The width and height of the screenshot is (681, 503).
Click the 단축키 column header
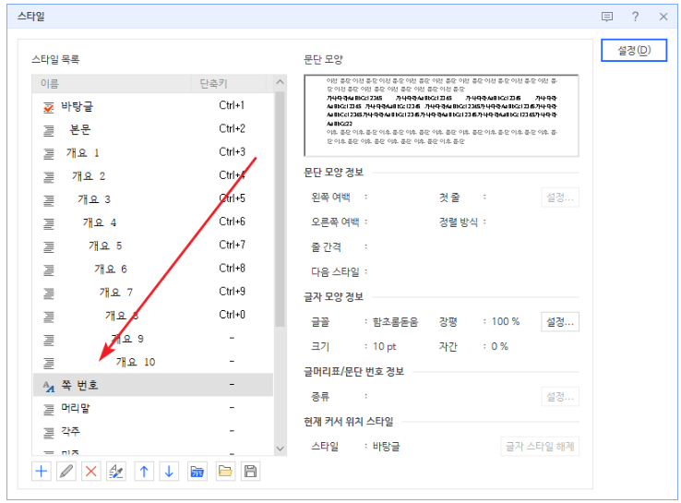pyautogui.click(x=229, y=83)
